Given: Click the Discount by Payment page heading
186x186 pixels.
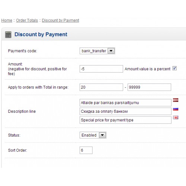Looking at the screenshot, I should (x=41, y=34).
